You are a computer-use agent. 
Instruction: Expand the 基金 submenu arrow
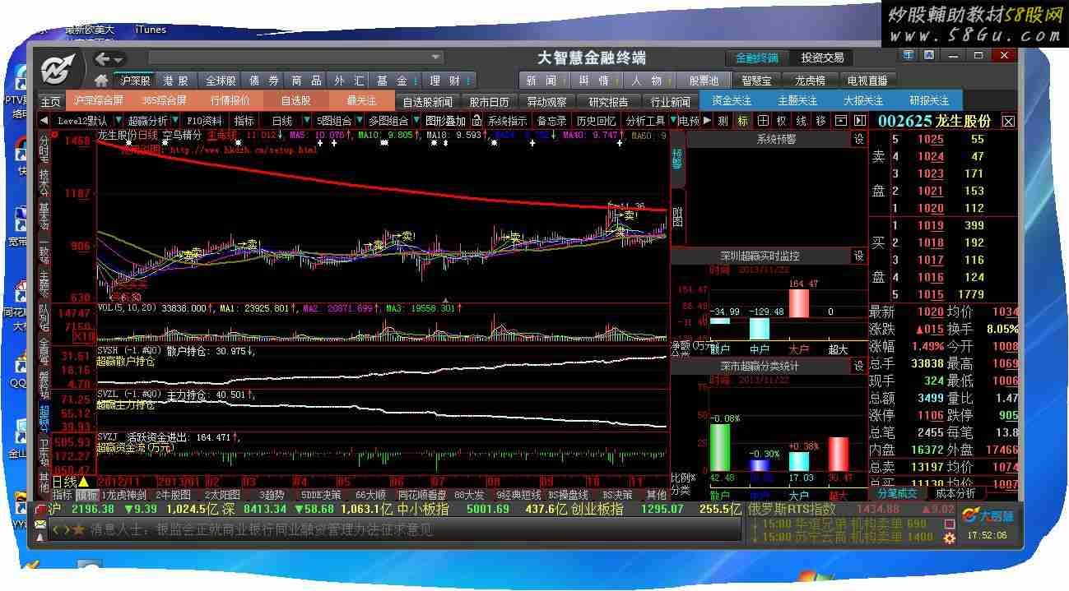414,81
